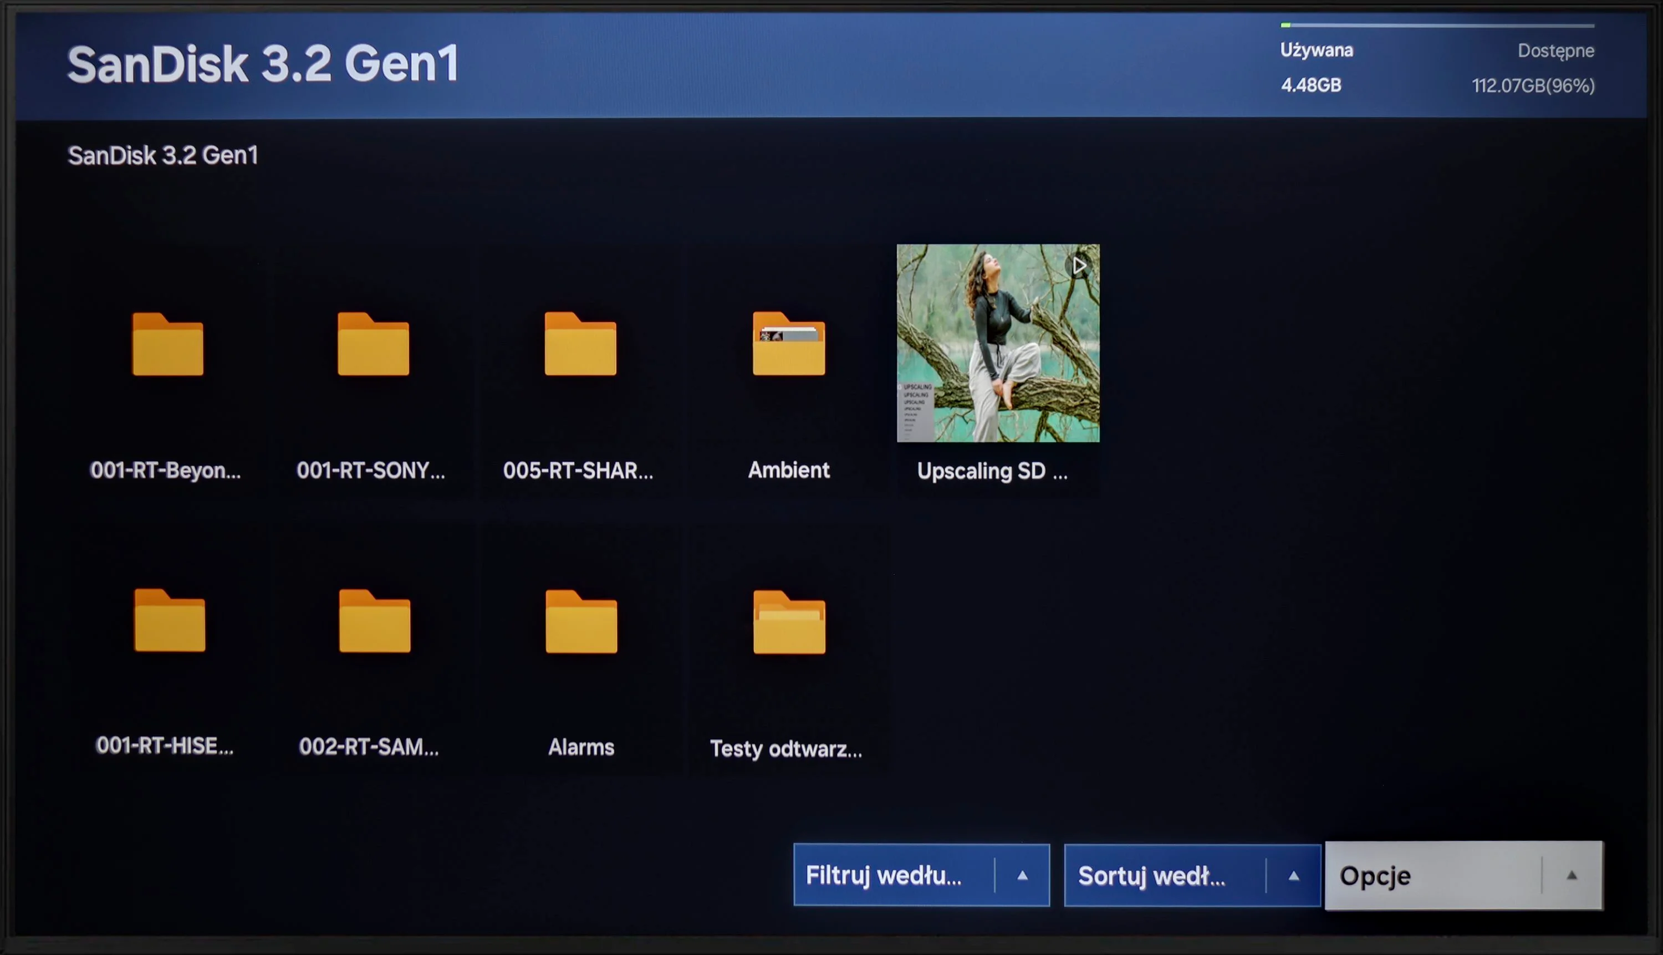This screenshot has width=1663, height=955.
Task: Expand the Opcje arrow
Action: [1571, 876]
